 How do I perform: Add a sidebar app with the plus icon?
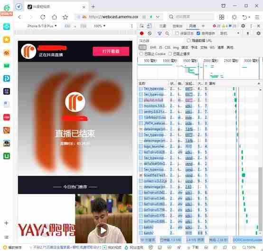pos(6,223)
